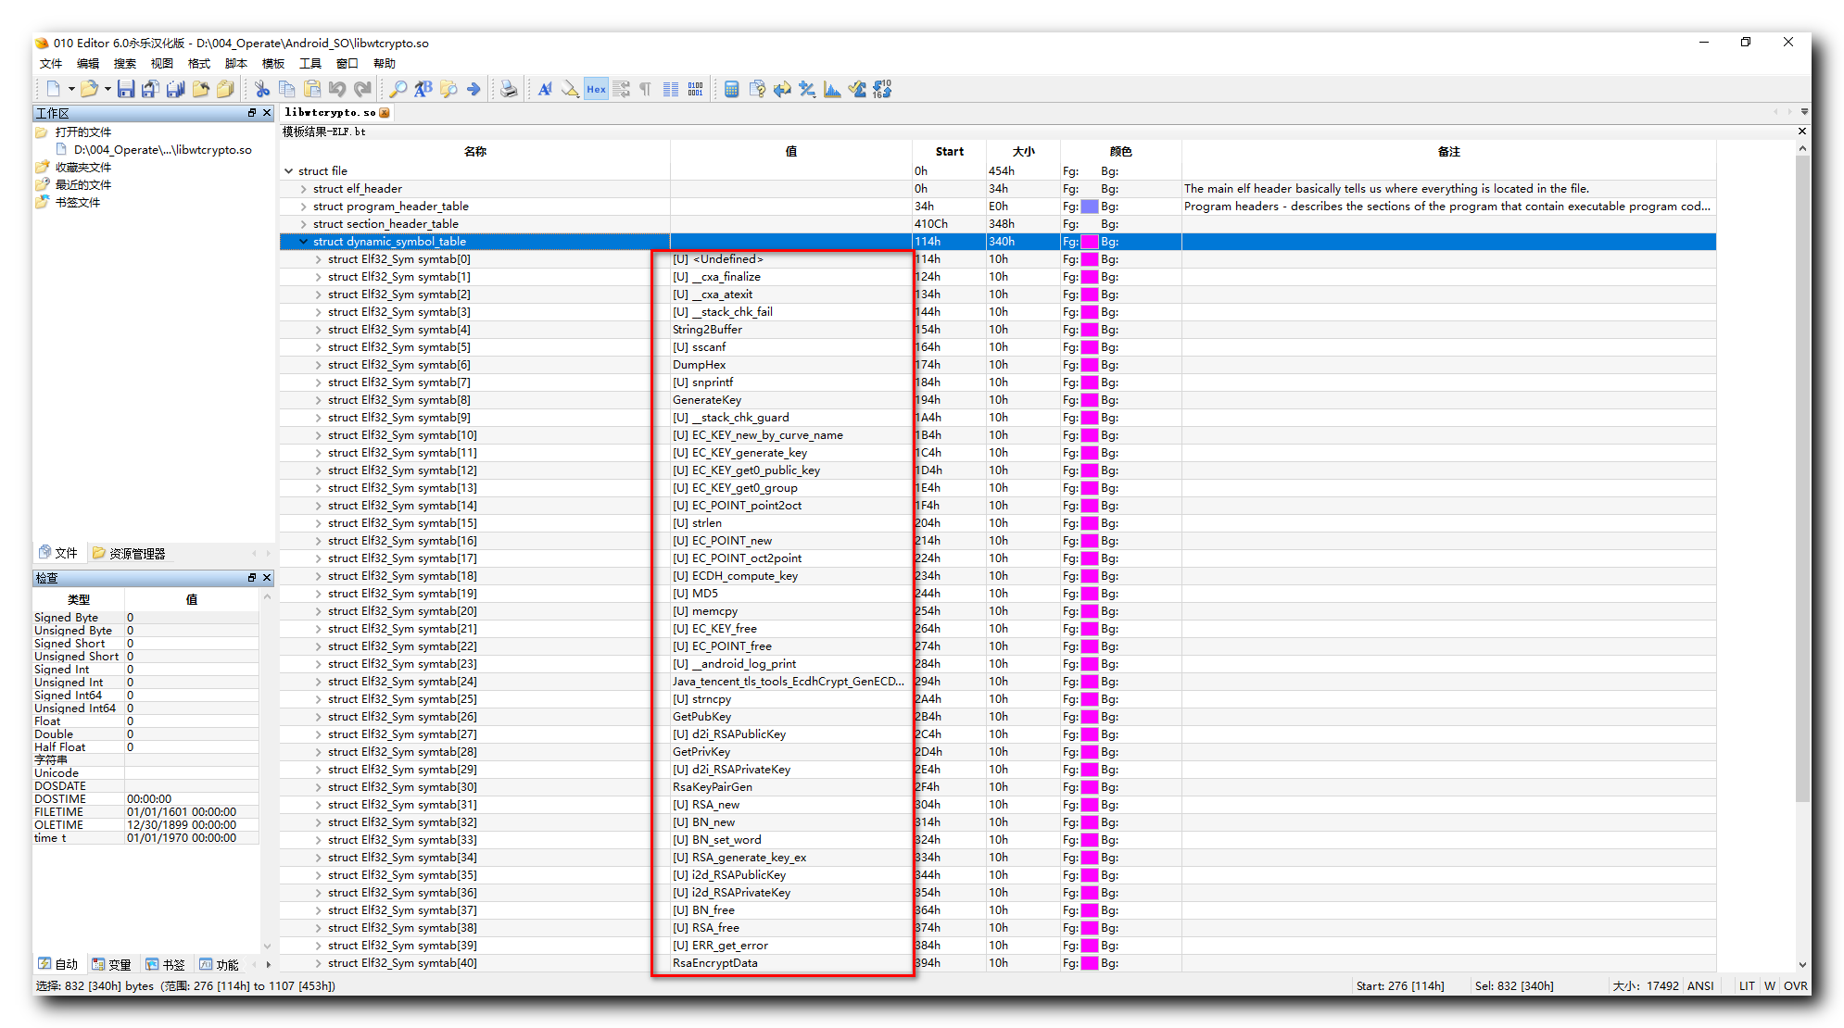Open Find with the magnifier icon
The image size is (1844, 1028).
tap(398, 89)
